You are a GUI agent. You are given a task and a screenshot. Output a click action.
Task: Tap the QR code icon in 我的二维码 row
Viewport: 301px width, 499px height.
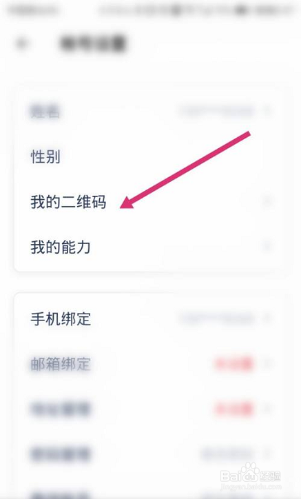[x=245, y=201]
